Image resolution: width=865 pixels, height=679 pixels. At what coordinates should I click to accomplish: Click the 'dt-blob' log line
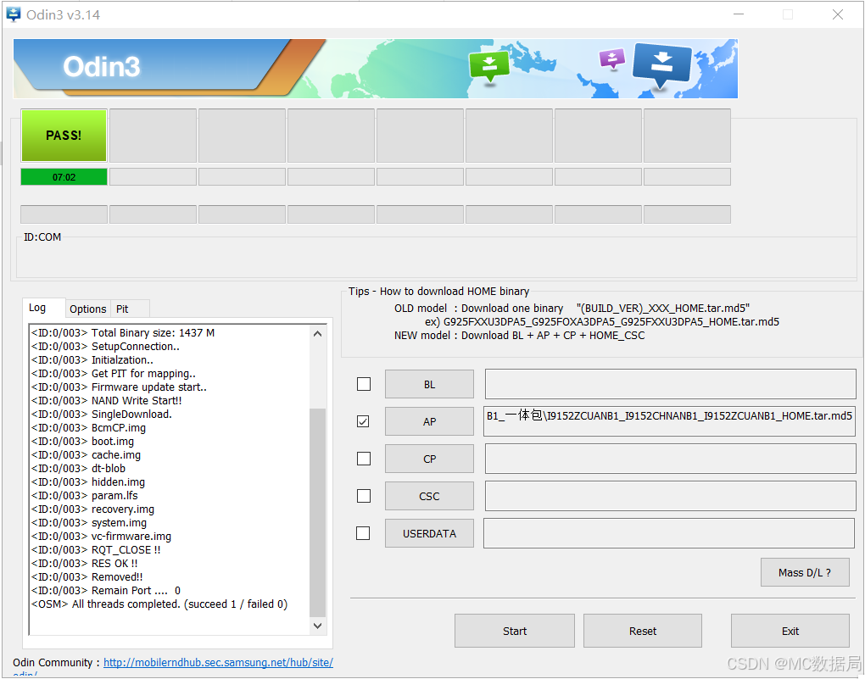[x=78, y=468]
